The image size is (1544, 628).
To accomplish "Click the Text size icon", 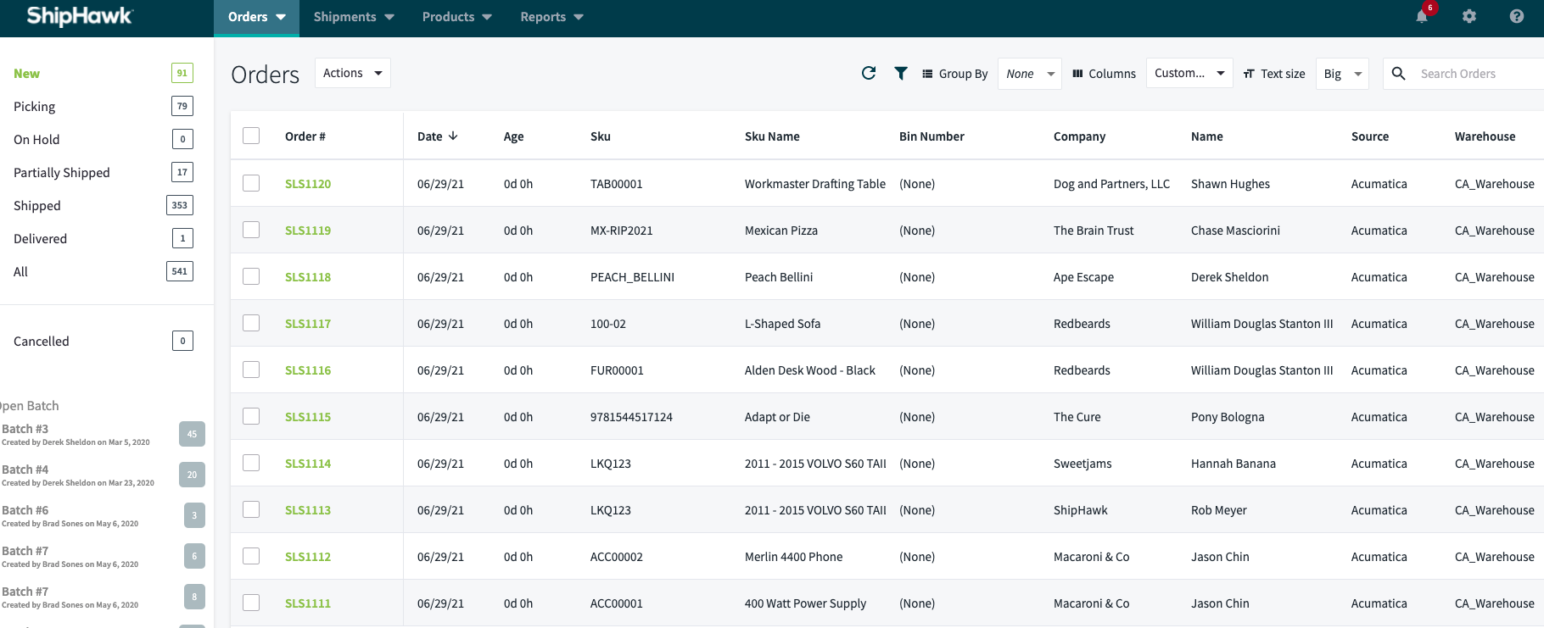I will click(x=1249, y=74).
